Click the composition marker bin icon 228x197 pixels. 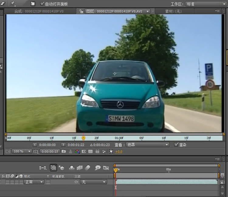click(222, 175)
